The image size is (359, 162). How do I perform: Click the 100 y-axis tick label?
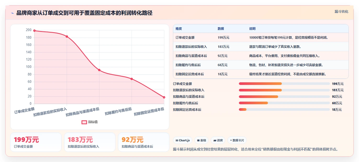[29, 67]
